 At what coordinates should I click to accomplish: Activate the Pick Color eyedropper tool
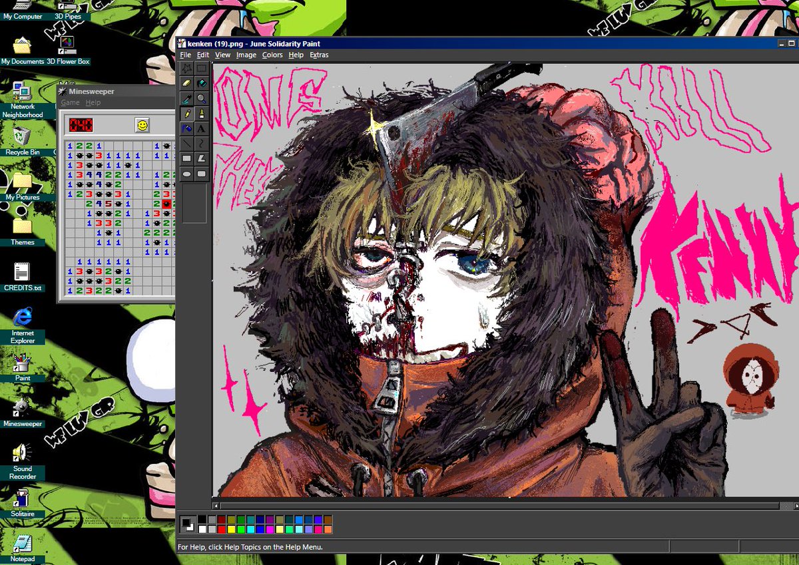187,98
